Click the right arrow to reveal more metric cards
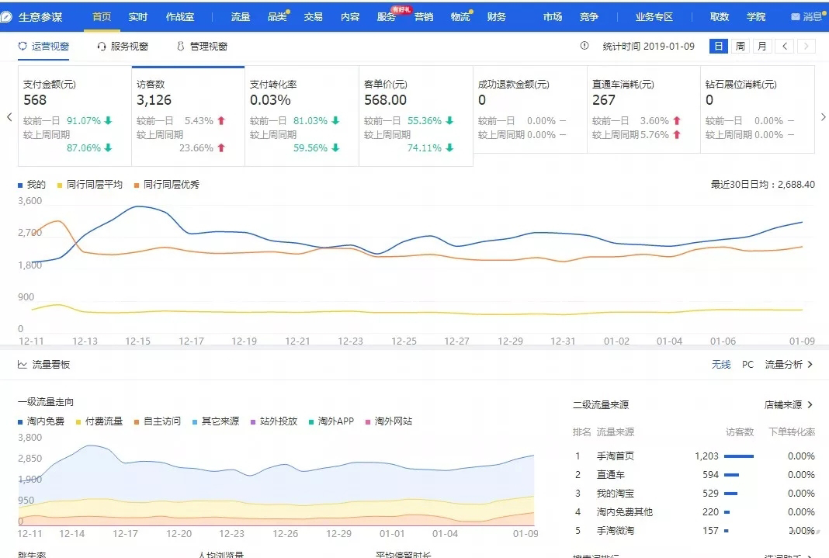Viewport: 829px width, 558px height. pos(823,118)
